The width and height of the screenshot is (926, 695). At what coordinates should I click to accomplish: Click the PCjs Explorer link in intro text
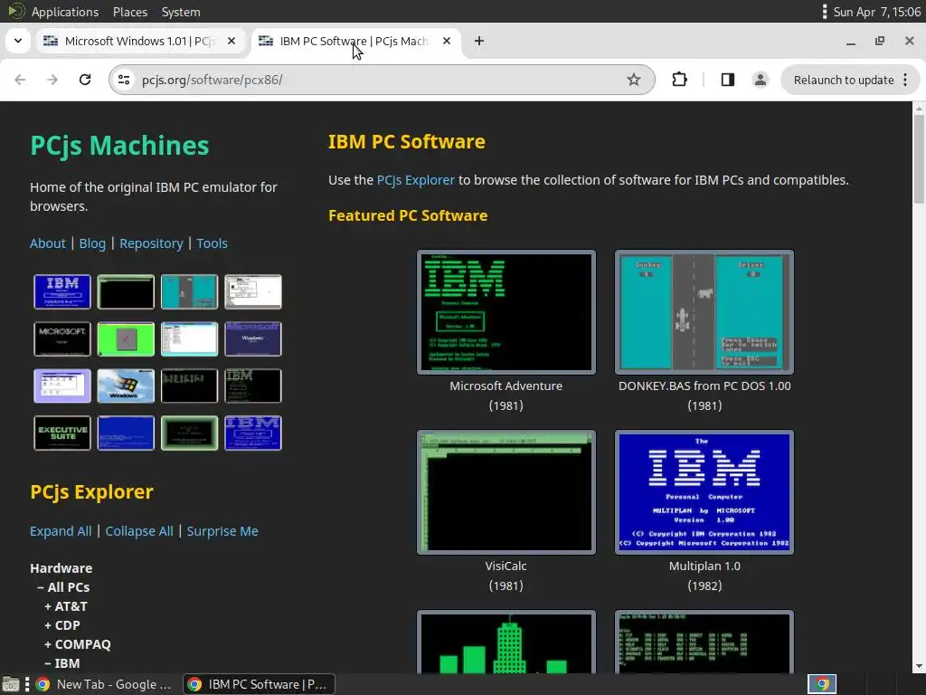pyautogui.click(x=416, y=180)
